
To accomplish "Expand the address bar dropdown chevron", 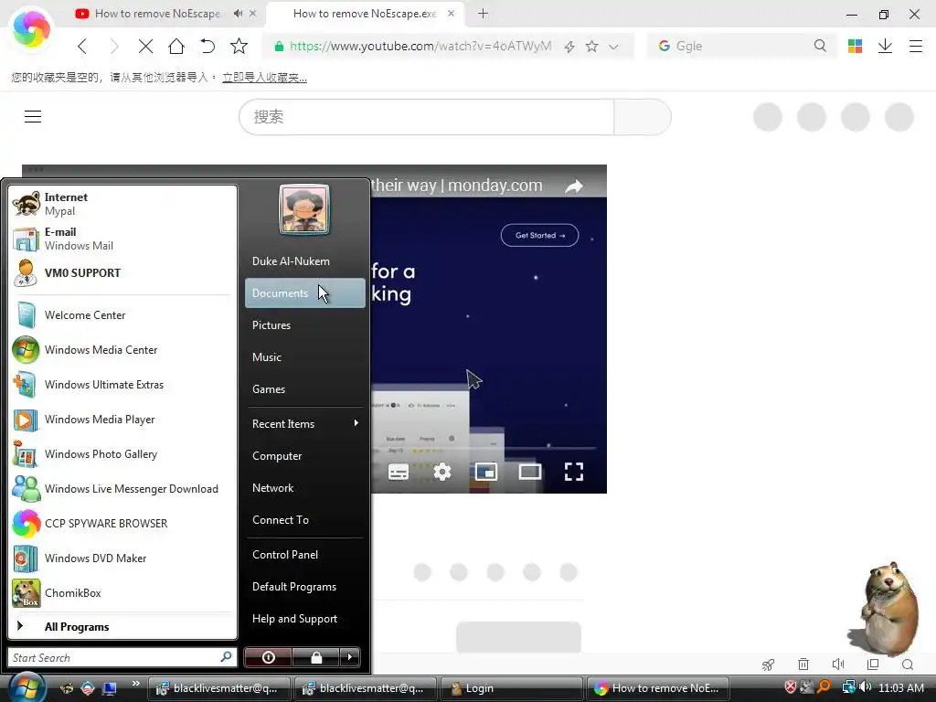I will click(x=613, y=47).
